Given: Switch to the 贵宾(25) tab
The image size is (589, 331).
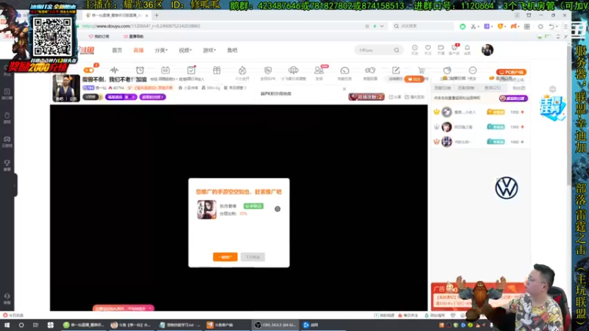Looking at the screenshot, I should point(493,88).
